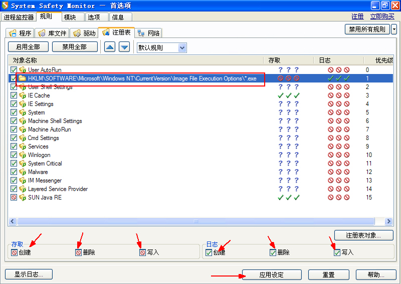Open 注册表对象... dialog button
The image size is (401, 284).
(364, 235)
